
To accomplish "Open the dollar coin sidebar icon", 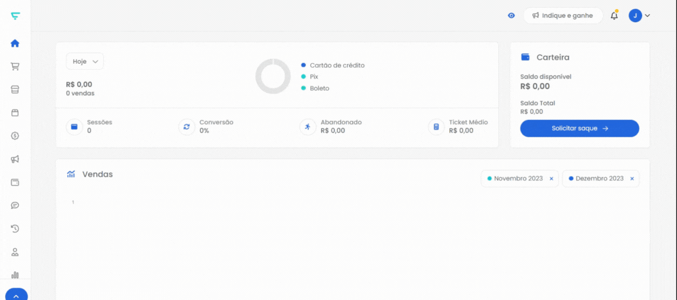I will [x=15, y=136].
